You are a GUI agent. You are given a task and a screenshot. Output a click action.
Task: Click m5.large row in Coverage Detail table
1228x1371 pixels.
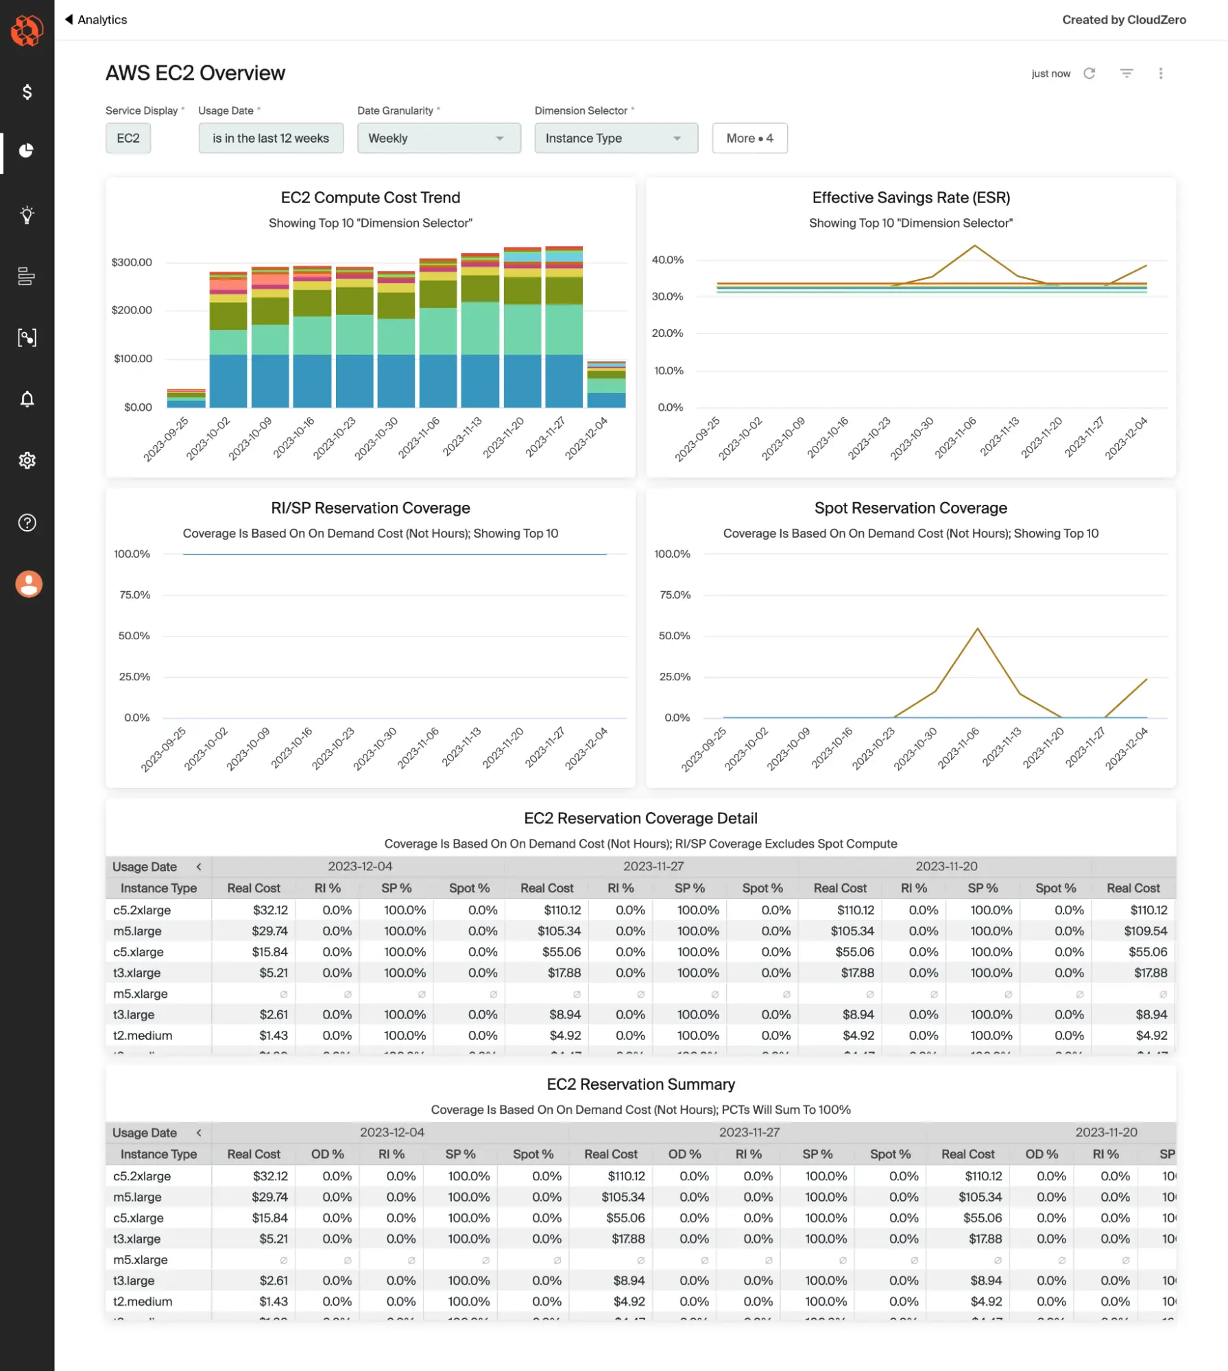tap(640, 931)
